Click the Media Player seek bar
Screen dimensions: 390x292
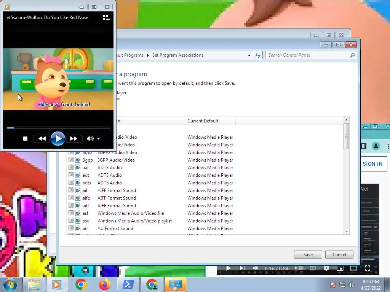tap(58, 128)
